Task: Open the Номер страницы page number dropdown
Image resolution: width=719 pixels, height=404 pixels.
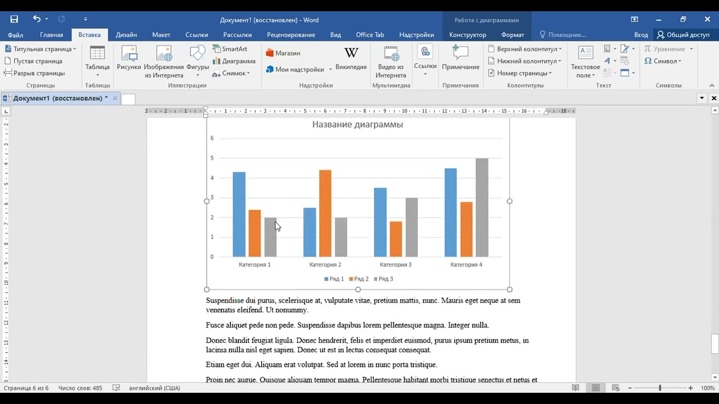Action: [520, 73]
